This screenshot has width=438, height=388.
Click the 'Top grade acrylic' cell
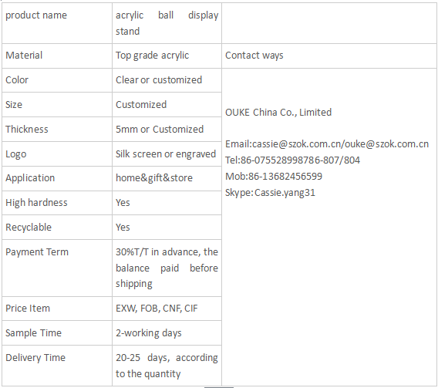pyautogui.click(x=167, y=56)
